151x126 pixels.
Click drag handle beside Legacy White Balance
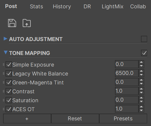[x=4, y=73]
